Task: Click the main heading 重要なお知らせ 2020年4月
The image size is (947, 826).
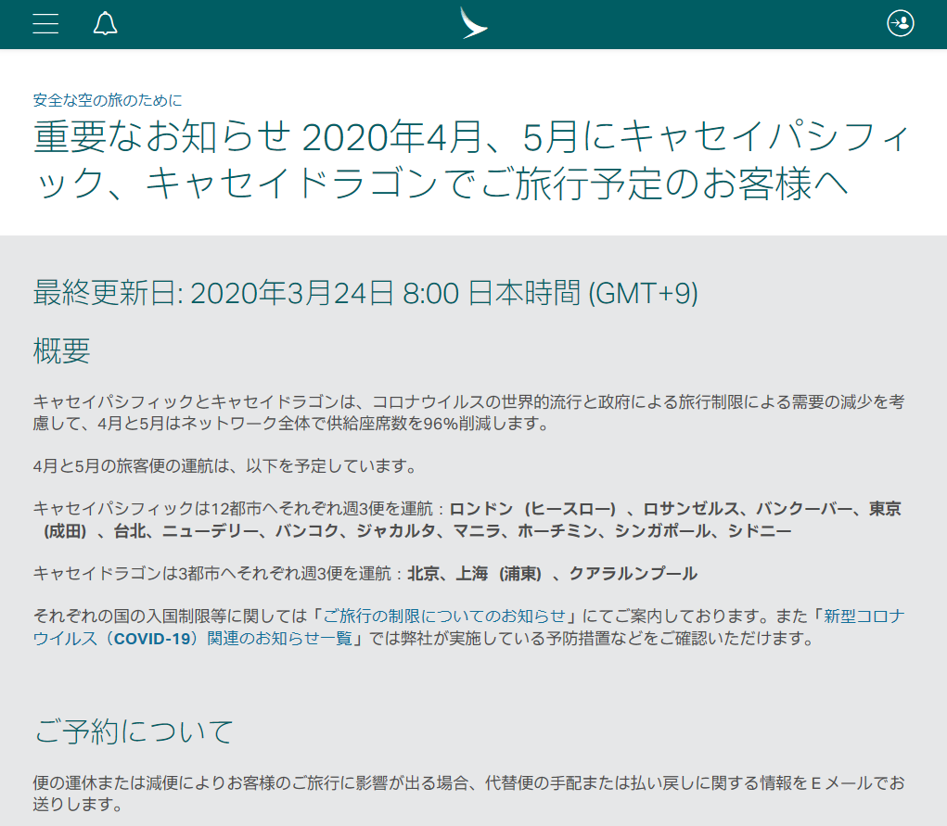Action: pos(472,160)
